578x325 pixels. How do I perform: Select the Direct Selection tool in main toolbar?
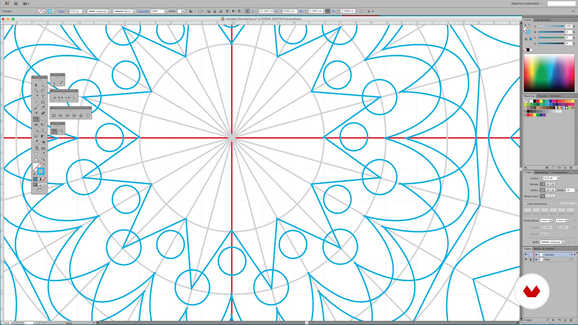[x=43, y=85]
